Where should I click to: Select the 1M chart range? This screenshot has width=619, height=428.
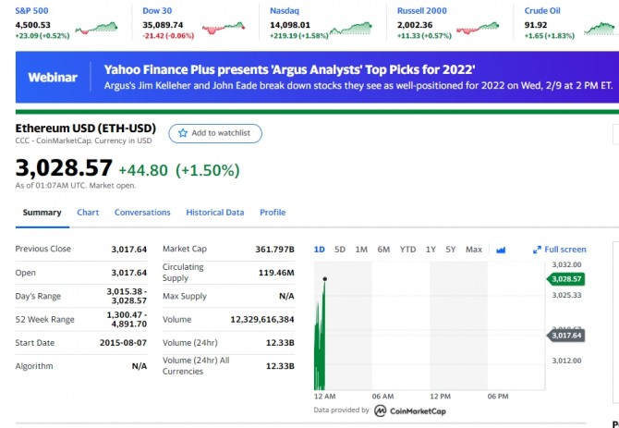click(x=361, y=250)
